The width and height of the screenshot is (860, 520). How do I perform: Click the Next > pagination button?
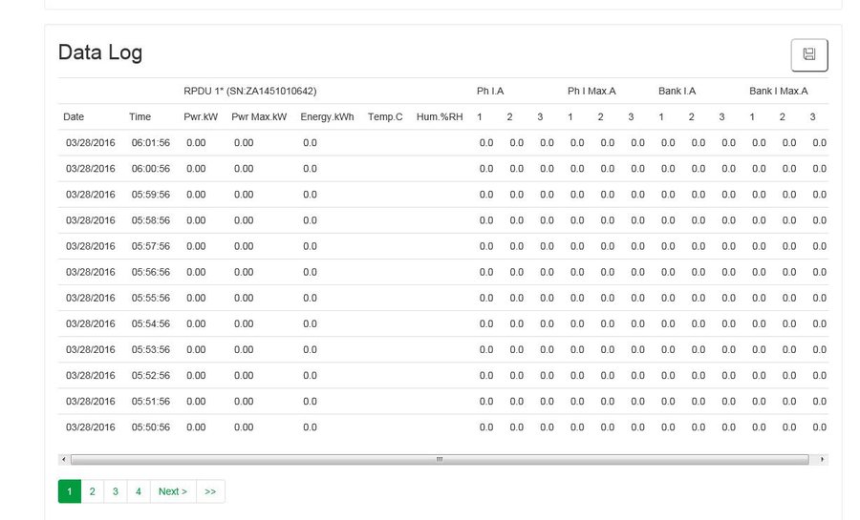pyautogui.click(x=173, y=491)
